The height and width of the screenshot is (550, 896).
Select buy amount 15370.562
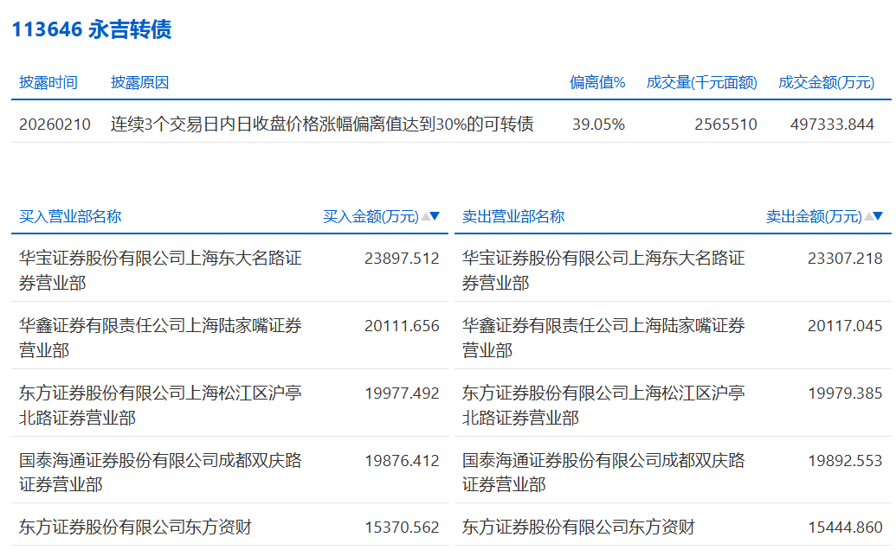point(402,528)
